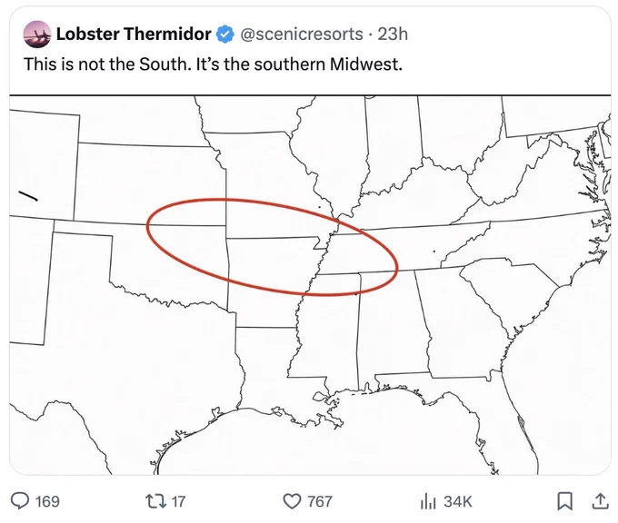Open the post permalink via 23h timestamp
This screenshot has height=523, width=618.
[x=393, y=34]
